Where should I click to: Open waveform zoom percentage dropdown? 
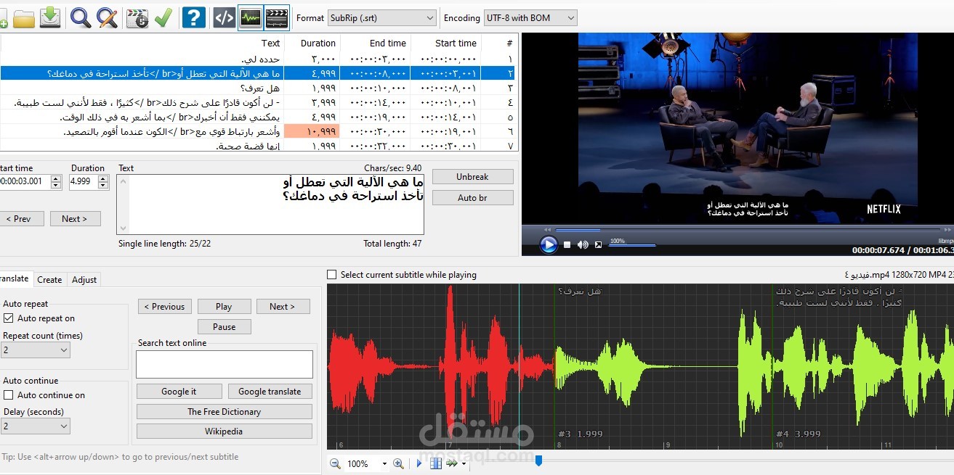pos(384,464)
